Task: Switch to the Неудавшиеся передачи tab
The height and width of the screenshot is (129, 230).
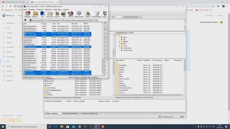Action: pos(70,113)
